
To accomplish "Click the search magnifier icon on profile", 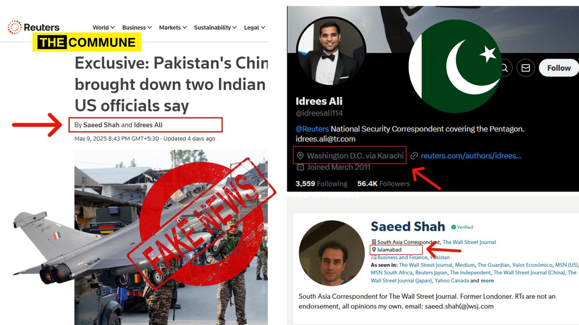I will pos(505,68).
